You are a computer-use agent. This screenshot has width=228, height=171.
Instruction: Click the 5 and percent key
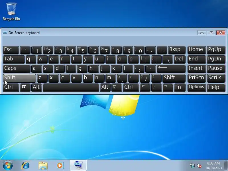pos(82,50)
